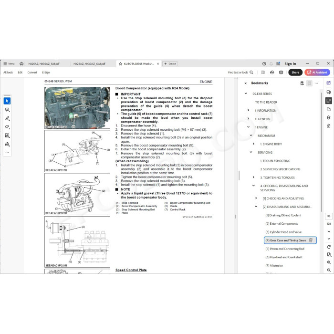The image size is (334, 334).
Task: Click the current page number box 93
Action: pyautogui.click(x=329, y=216)
